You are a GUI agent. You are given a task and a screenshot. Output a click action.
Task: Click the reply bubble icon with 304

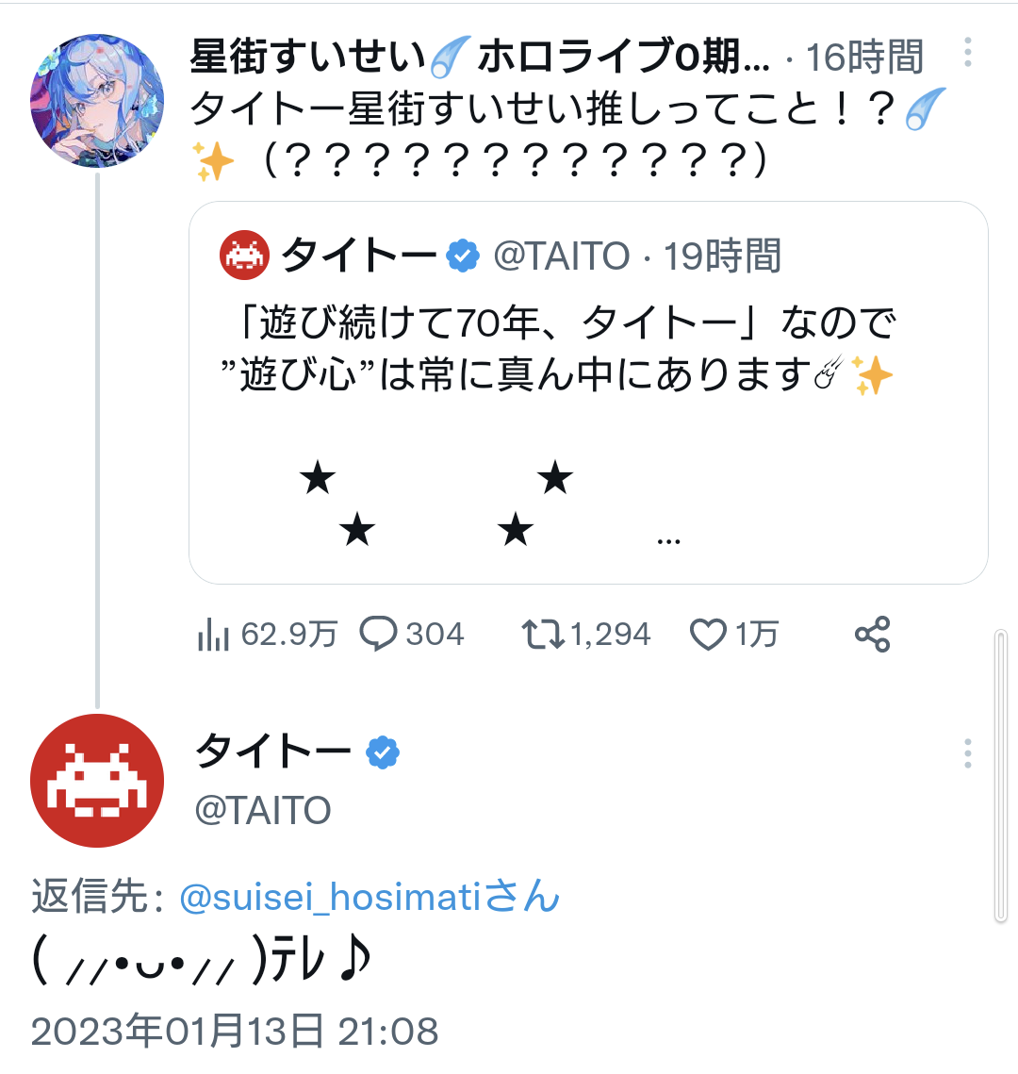[x=379, y=635]
